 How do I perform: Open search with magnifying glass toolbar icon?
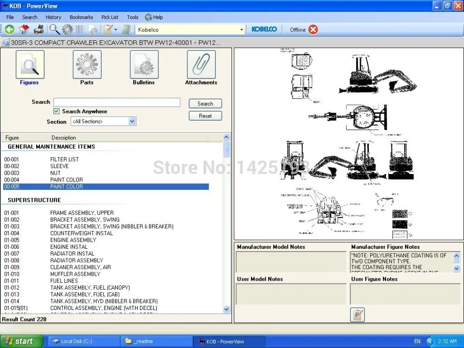tap(54, 30)
